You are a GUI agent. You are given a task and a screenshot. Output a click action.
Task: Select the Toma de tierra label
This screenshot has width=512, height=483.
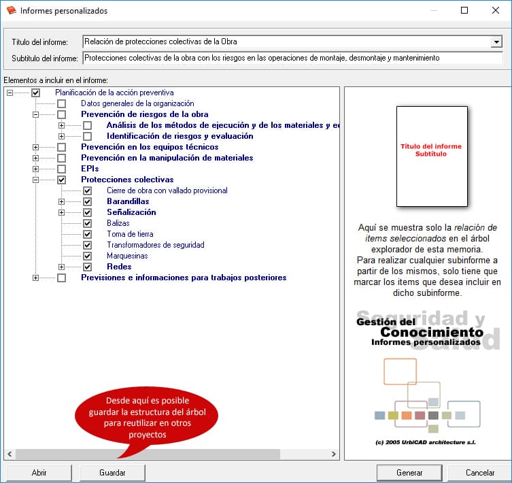[x=130, y=234]
